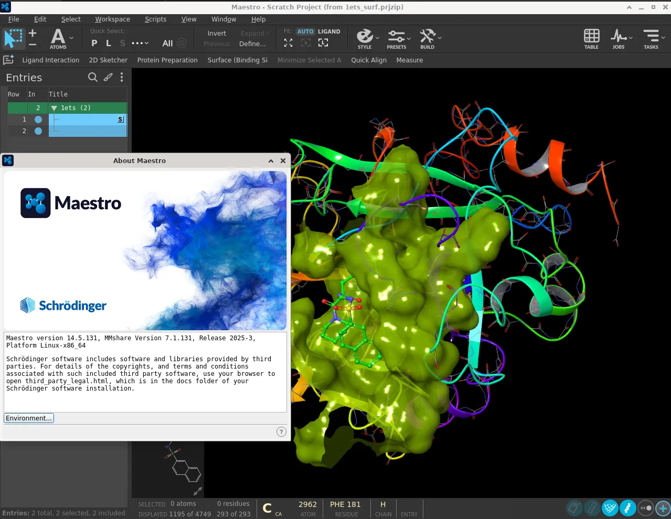Click the S surface badge in row 1
The height and width of the screenshot is (519, 671).
121,120
